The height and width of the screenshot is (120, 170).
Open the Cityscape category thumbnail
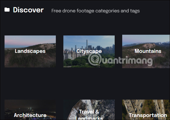(89, 51)
